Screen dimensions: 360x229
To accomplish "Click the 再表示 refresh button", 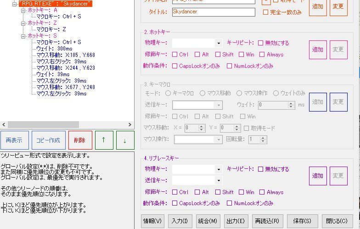I will point(14,140).
